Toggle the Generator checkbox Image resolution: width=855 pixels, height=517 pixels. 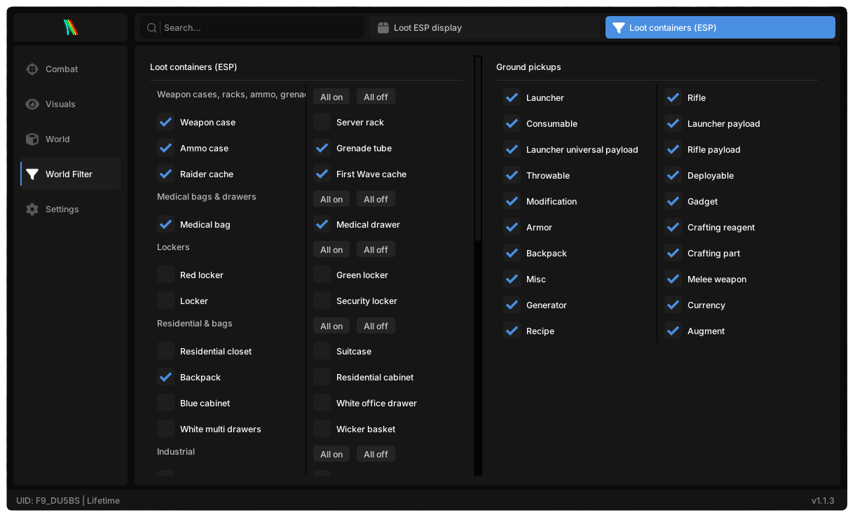click(x=512, y=305)
